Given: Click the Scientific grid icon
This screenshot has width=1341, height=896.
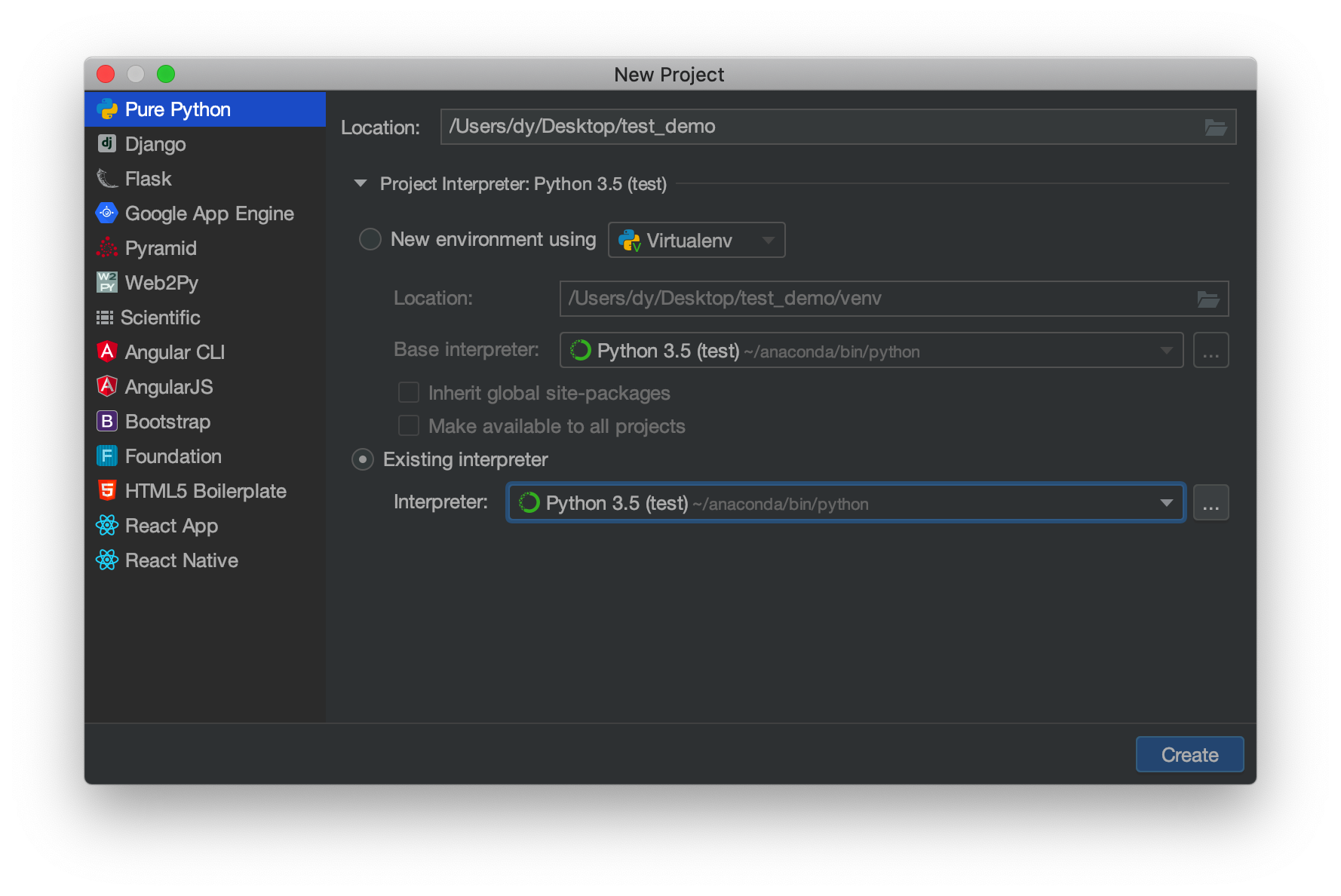Looking at the screenshot, I should pos(105,318).
